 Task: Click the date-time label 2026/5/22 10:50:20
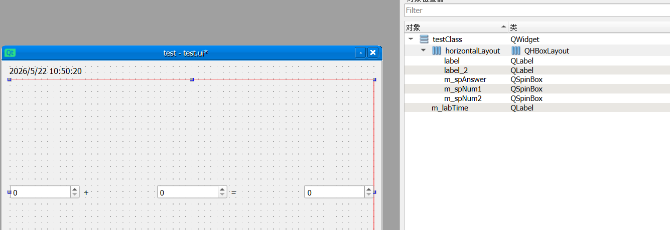46,71
